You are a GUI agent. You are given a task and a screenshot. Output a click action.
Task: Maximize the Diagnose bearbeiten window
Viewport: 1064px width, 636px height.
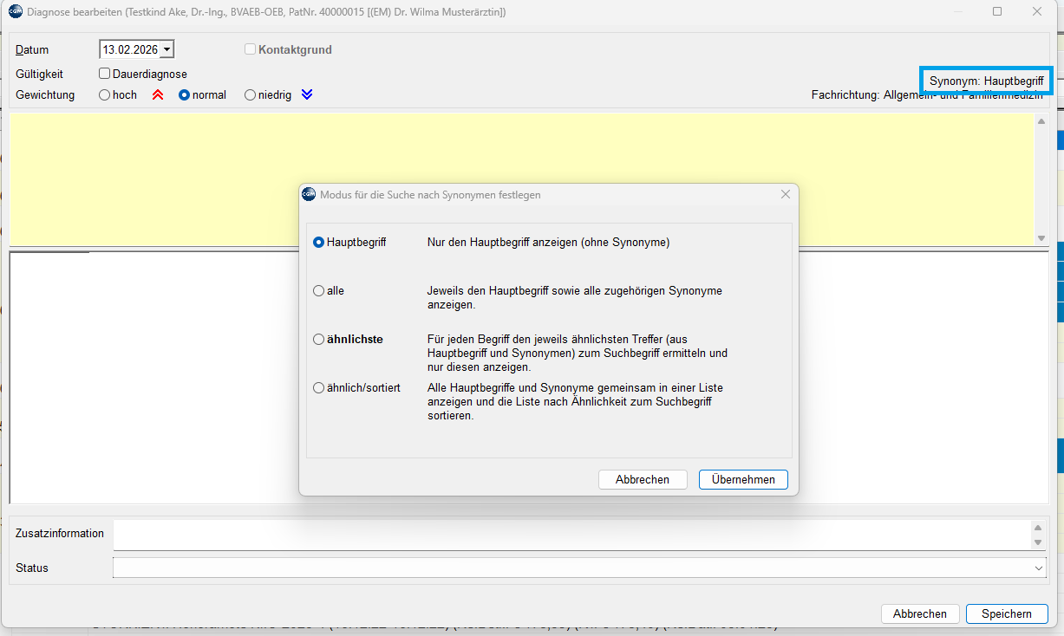click(x=997, y=11)
